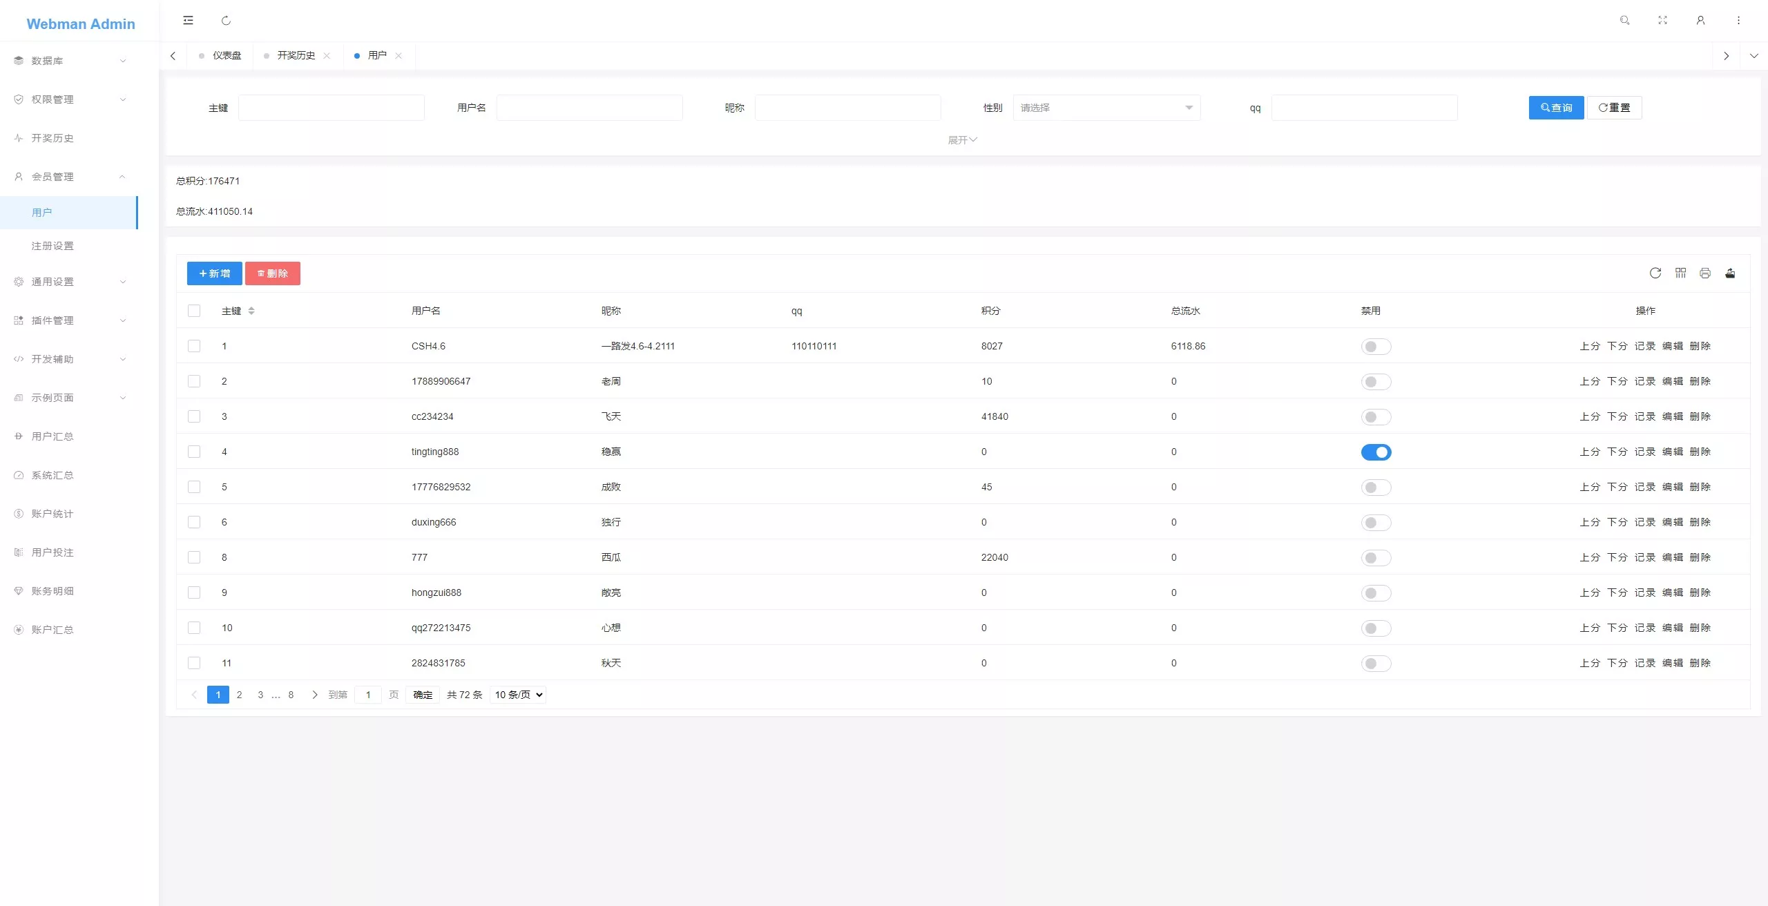Click the 用户名 filter input field
The width and height of the screenshot is (1768, 906).
click(x=589, y=108)
